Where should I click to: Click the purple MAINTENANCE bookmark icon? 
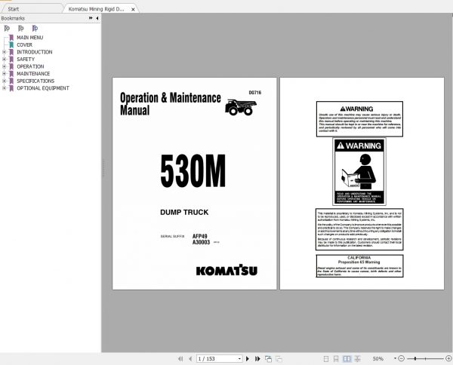point(11,74)
